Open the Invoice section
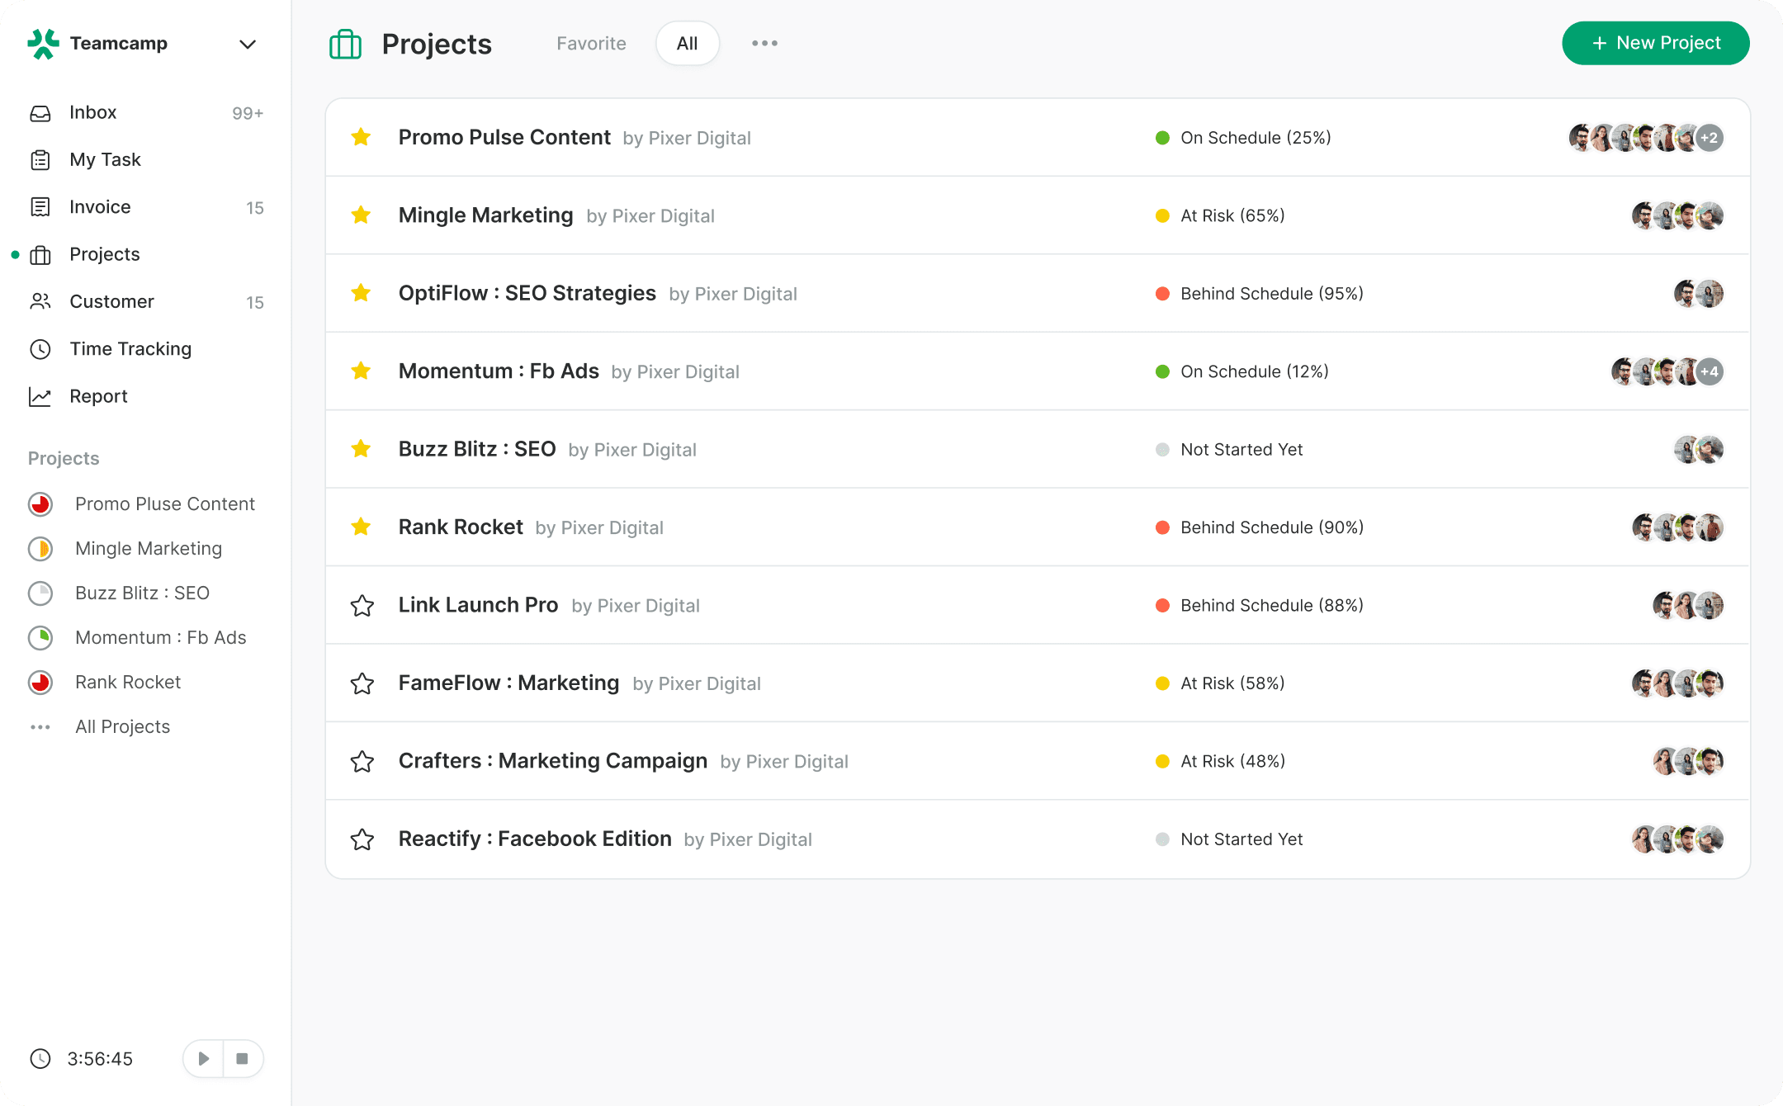1783x1106 pixels. pos(100,207)
